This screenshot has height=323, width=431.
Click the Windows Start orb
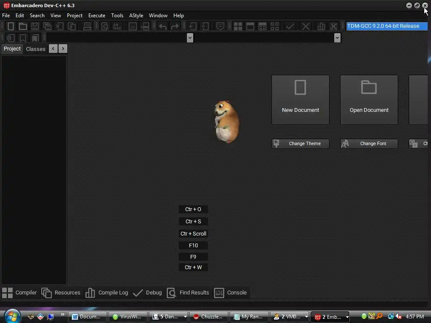[x=12, y=316]
